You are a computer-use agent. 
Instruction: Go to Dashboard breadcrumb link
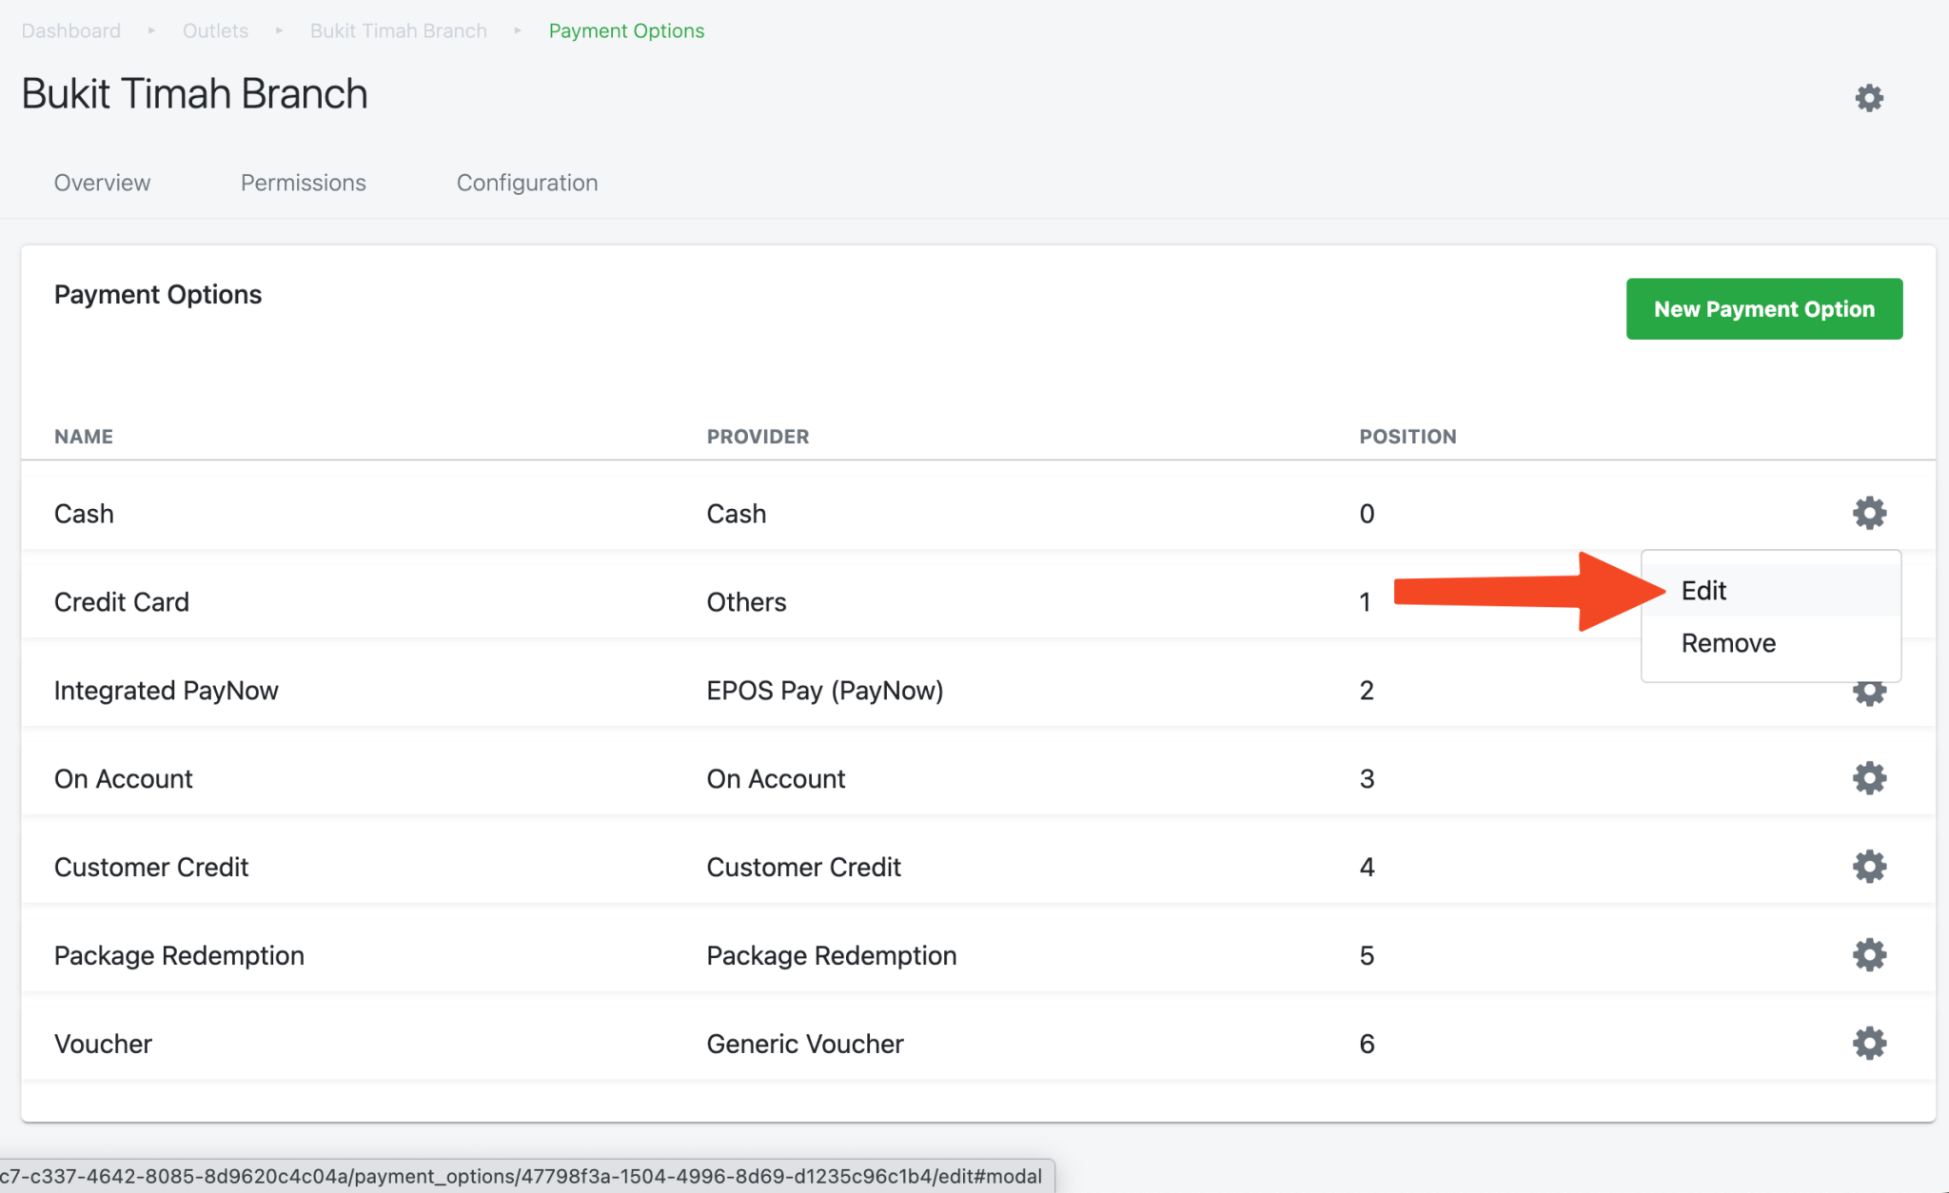click(x=71, y=30)
